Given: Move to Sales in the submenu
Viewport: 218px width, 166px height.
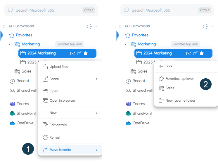Looking at the screenshot, I should [186, 88].
